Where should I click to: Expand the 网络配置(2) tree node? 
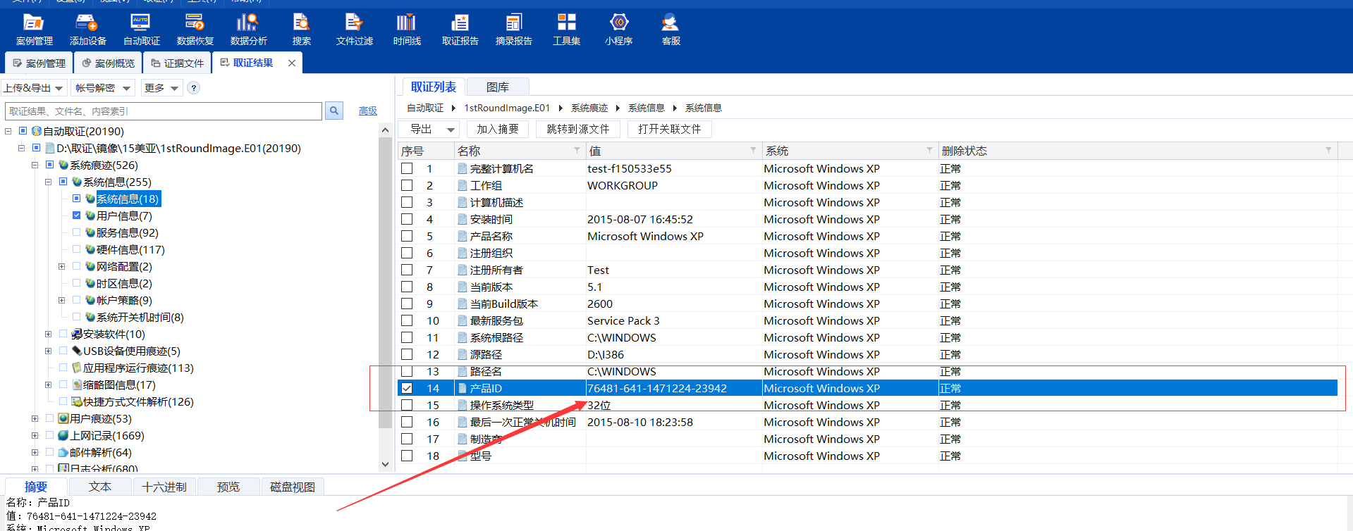coord(62,266)
